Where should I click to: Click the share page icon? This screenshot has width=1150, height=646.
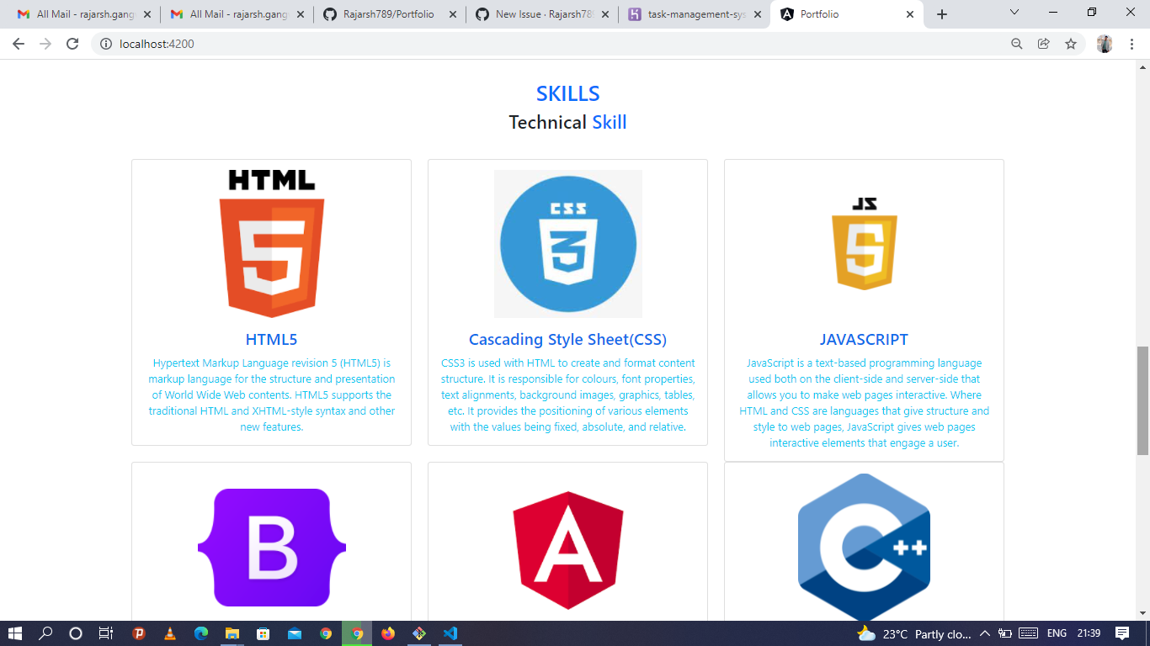tap(1045, 43)
